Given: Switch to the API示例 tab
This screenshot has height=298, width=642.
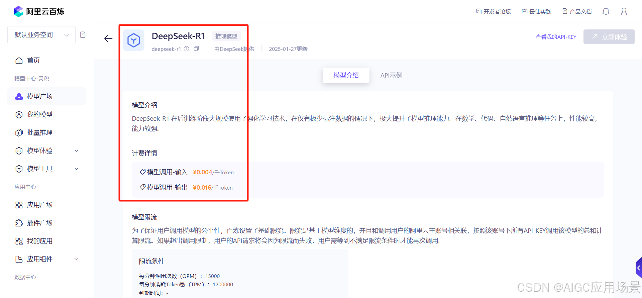Looking at the screenshot, I should point(392,75).
